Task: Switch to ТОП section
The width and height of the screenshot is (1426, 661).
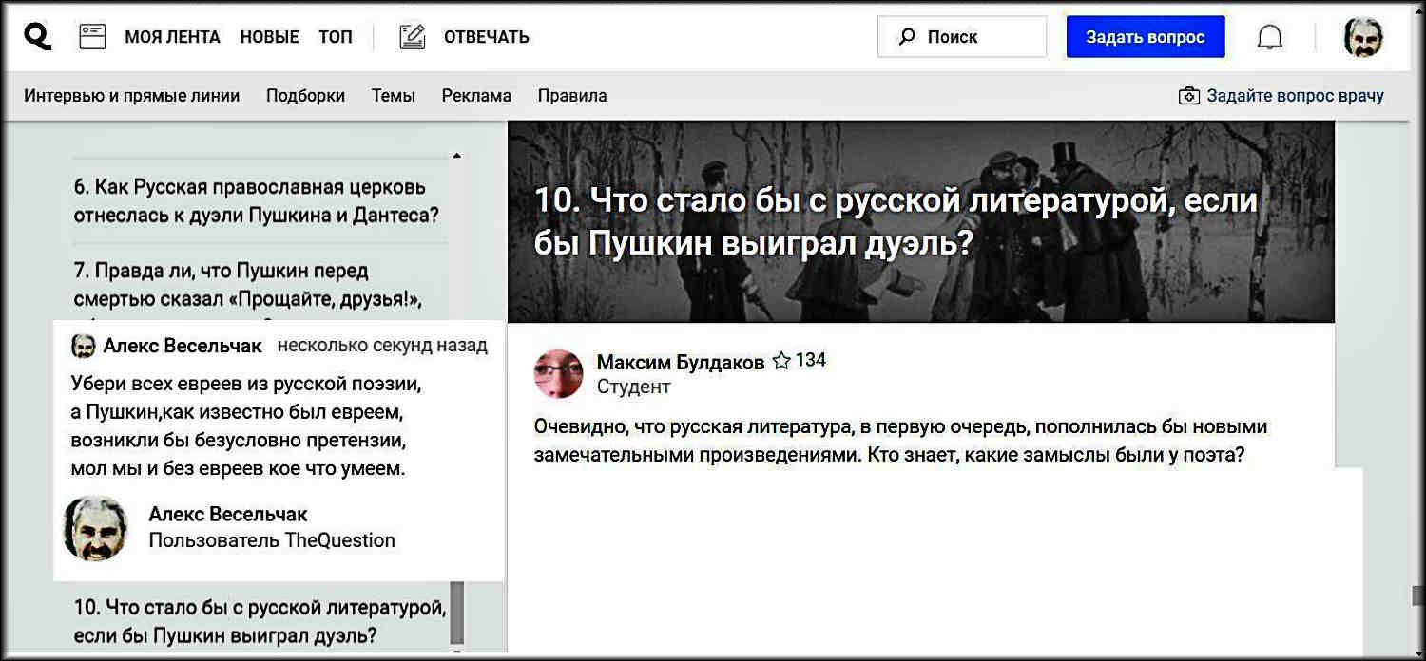Action: 336,37
